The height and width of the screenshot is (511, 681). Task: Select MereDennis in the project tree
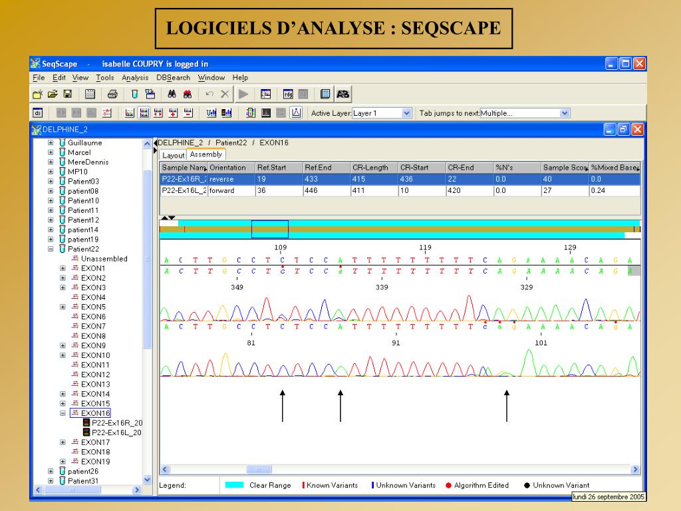[88, 162]
